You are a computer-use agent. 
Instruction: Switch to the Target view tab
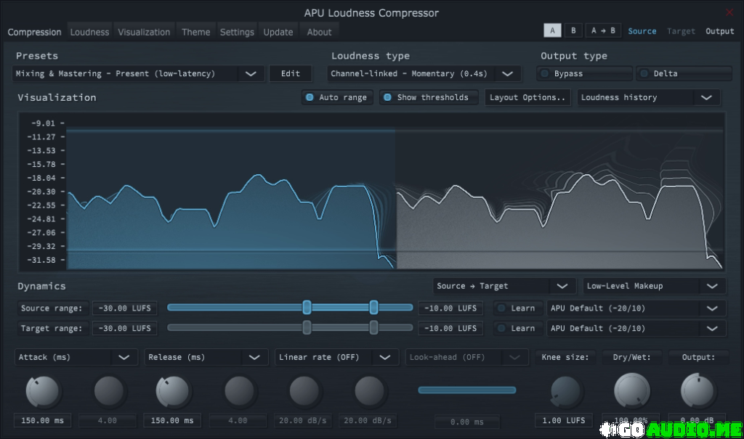682,30
